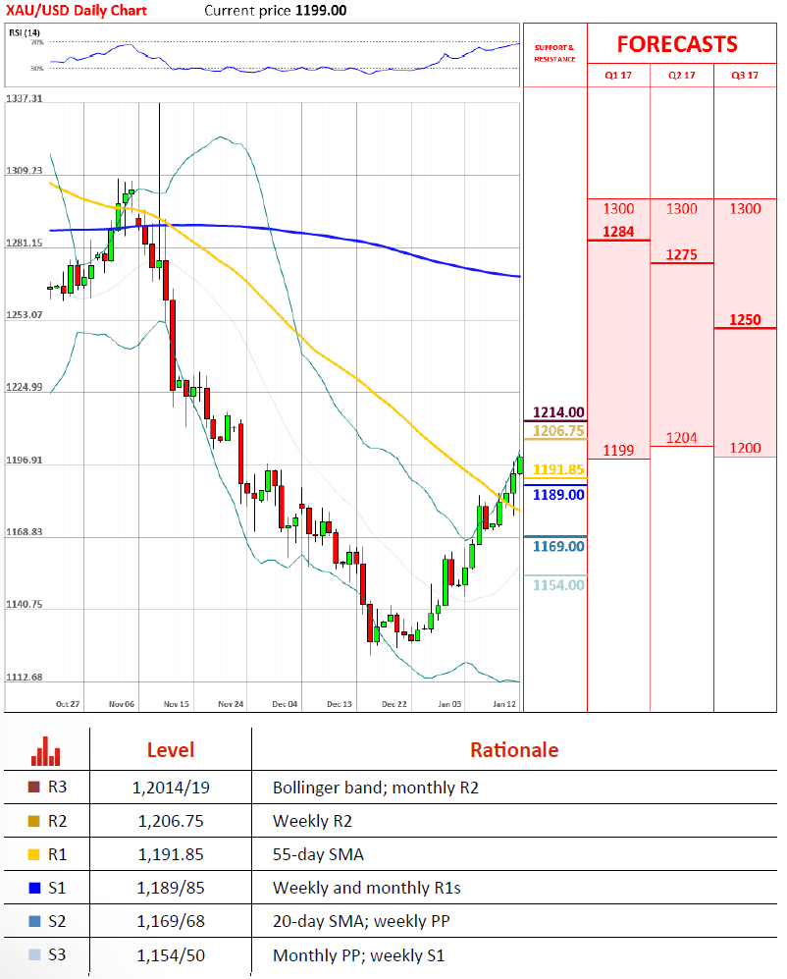Click the Rationale column header
The width and height of the screenshot is (787, 979).
(514, 750)
